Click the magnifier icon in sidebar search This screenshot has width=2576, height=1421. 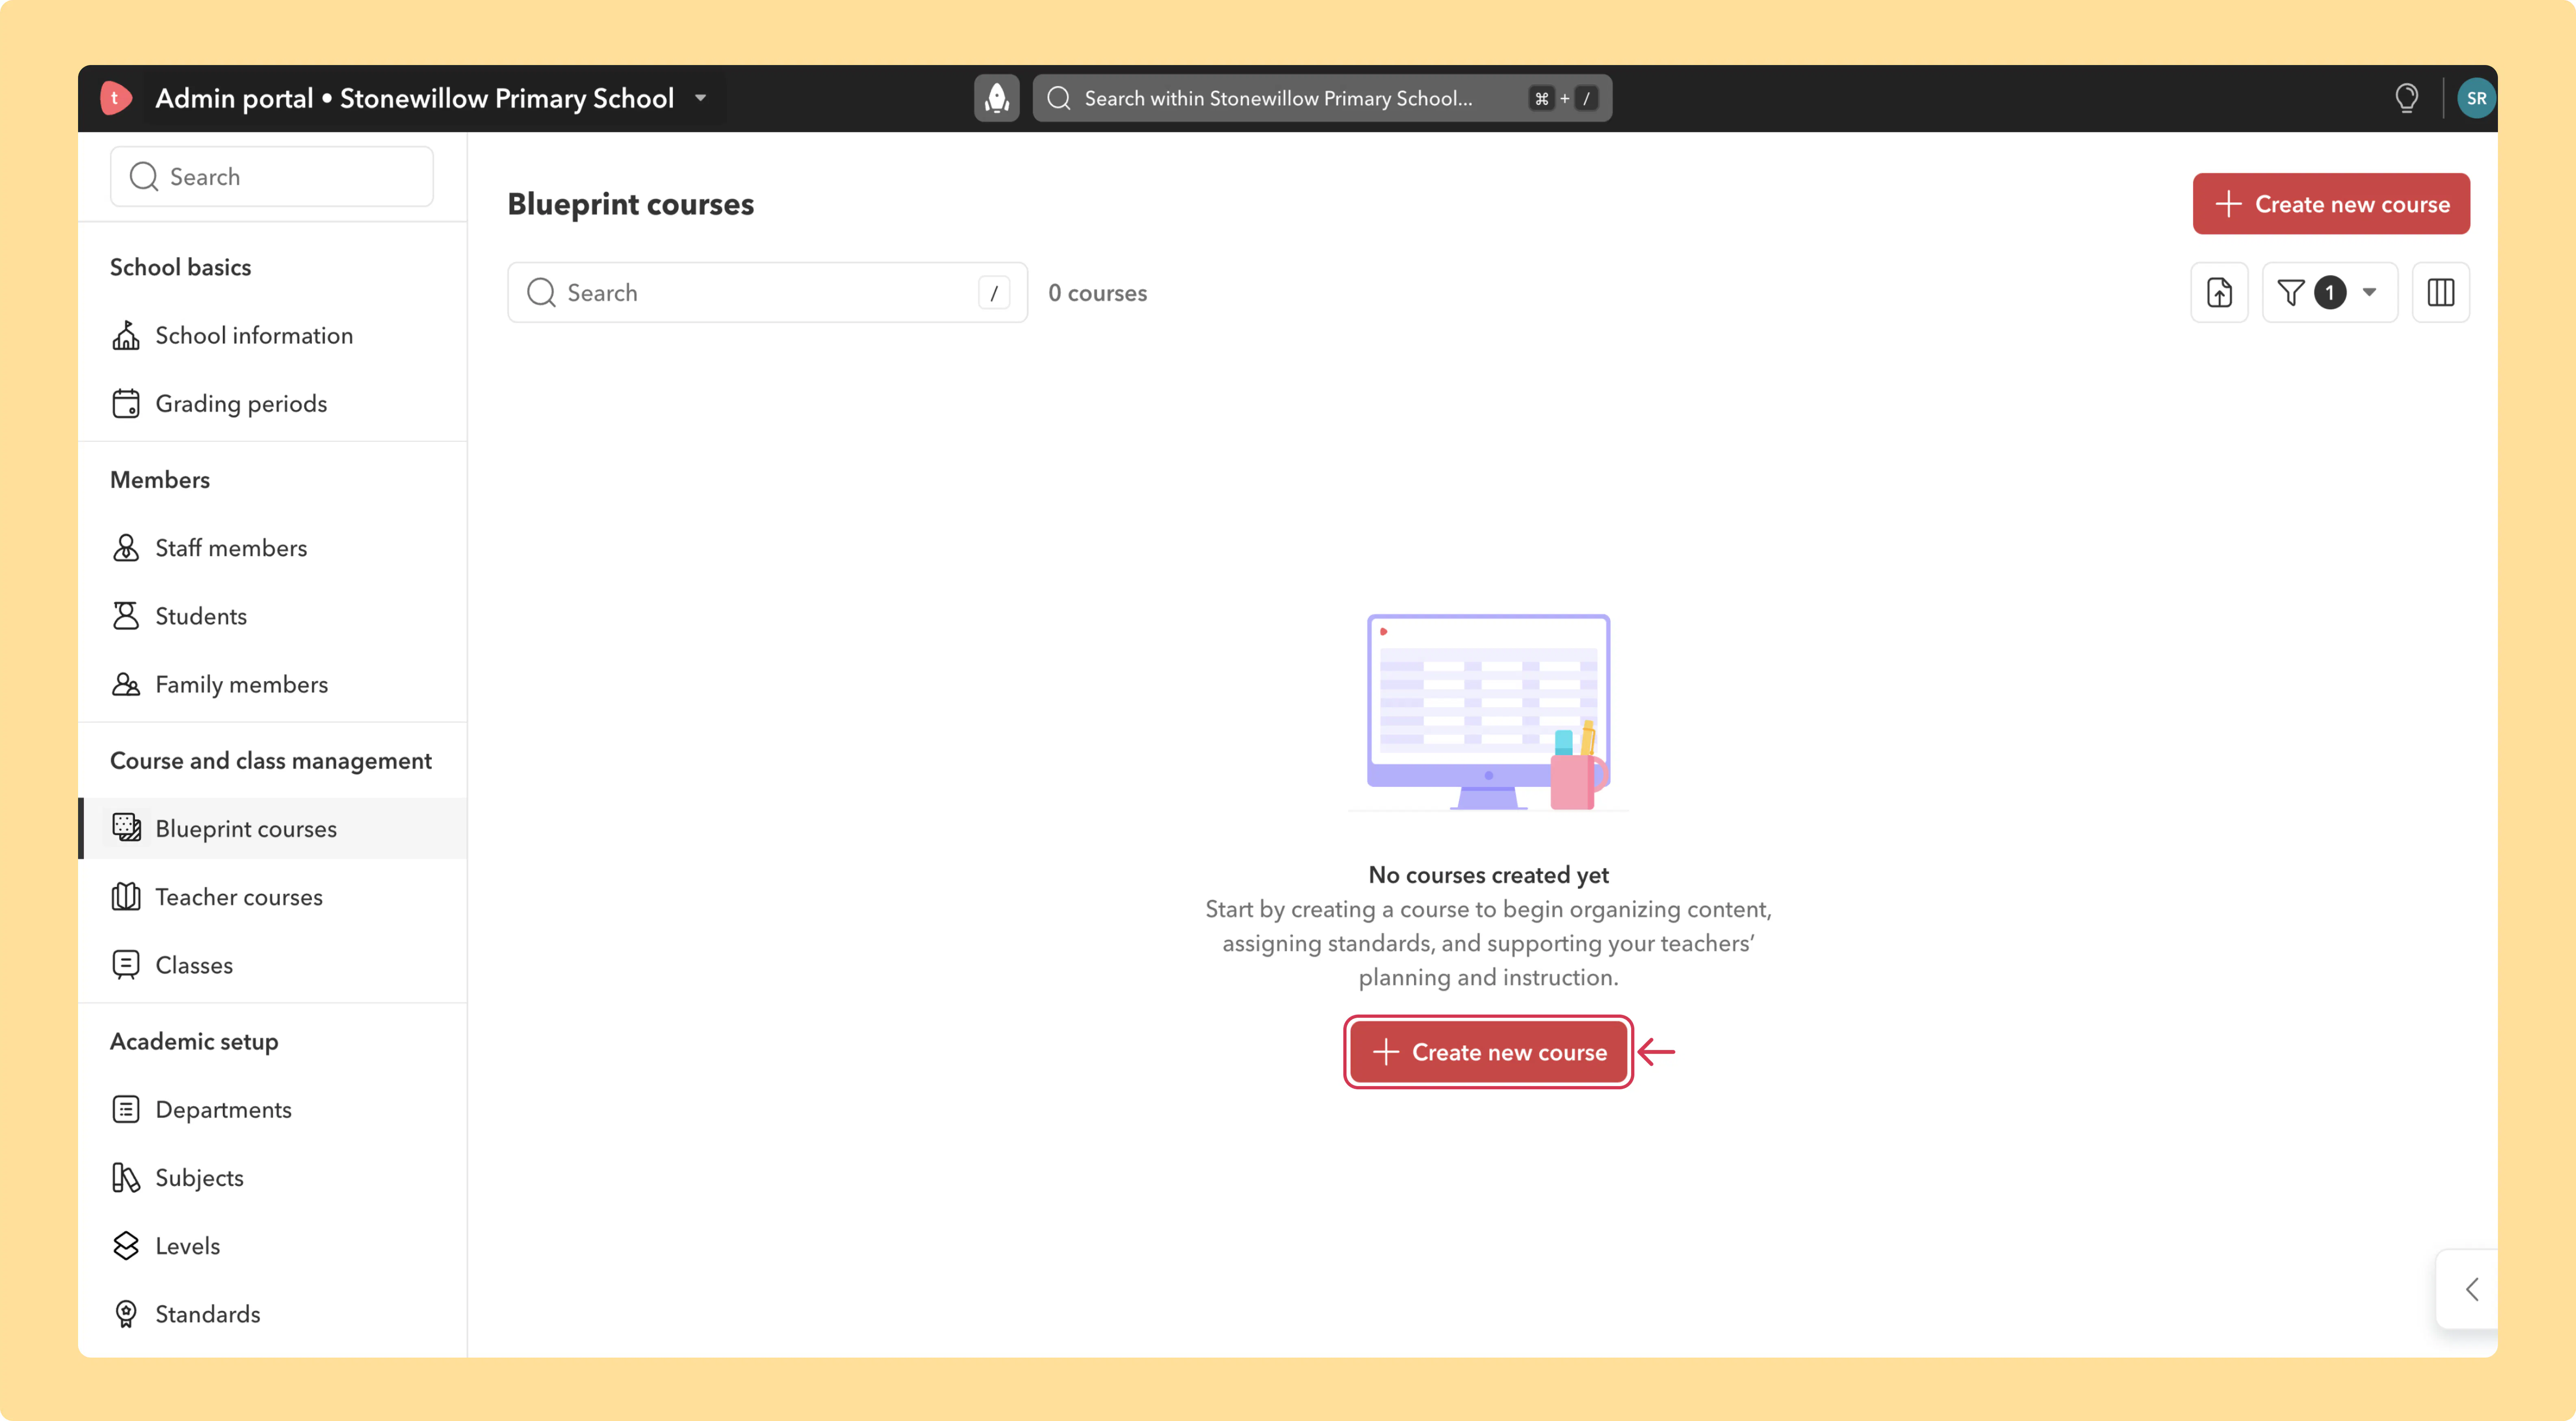tap(144, 177)
